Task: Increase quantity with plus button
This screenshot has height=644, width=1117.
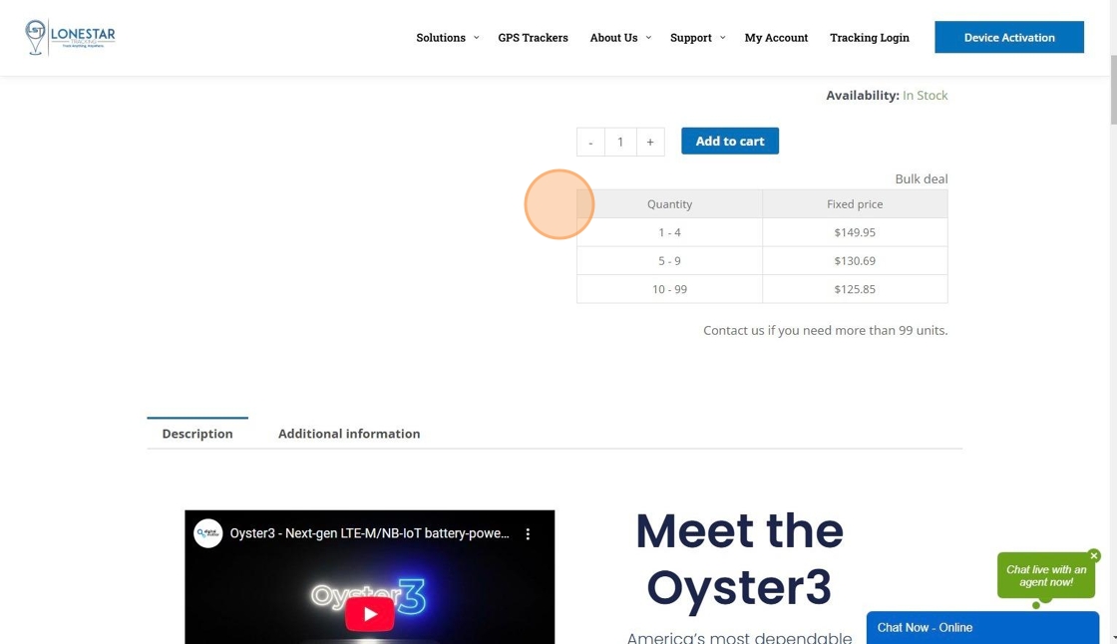Action: tap(650, 142)
